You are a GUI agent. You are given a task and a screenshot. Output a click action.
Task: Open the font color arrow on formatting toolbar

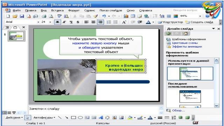[x=153, y=22]
